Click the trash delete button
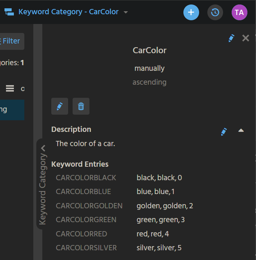This screenshot has height=260, width=256. 81,106
